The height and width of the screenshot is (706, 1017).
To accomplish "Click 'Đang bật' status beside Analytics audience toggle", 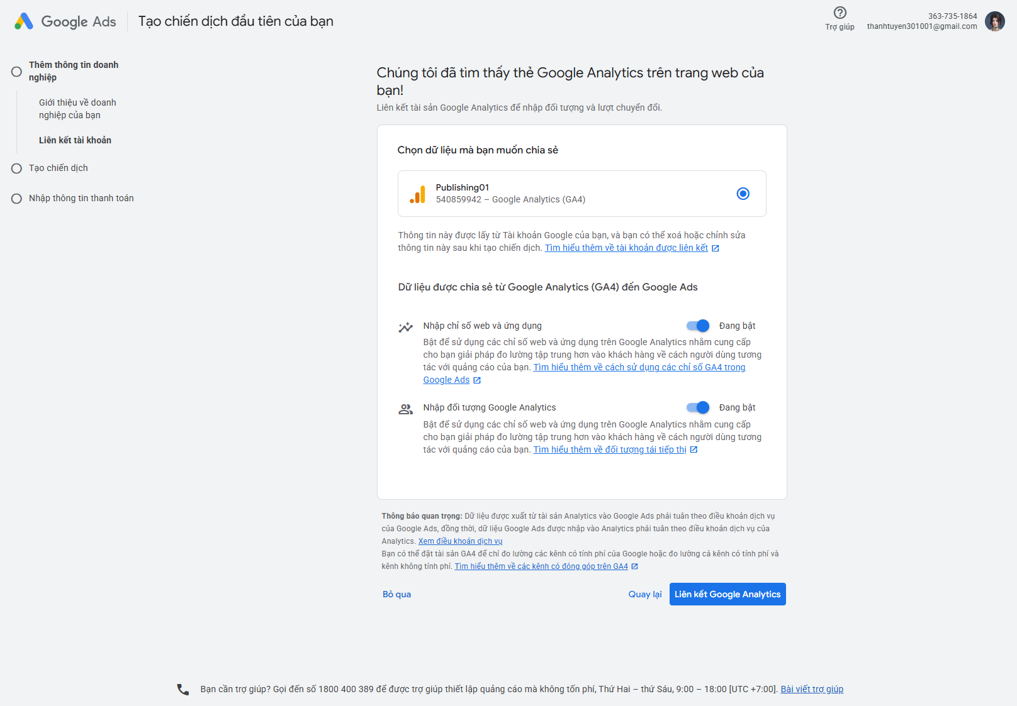I will (737, 407).
